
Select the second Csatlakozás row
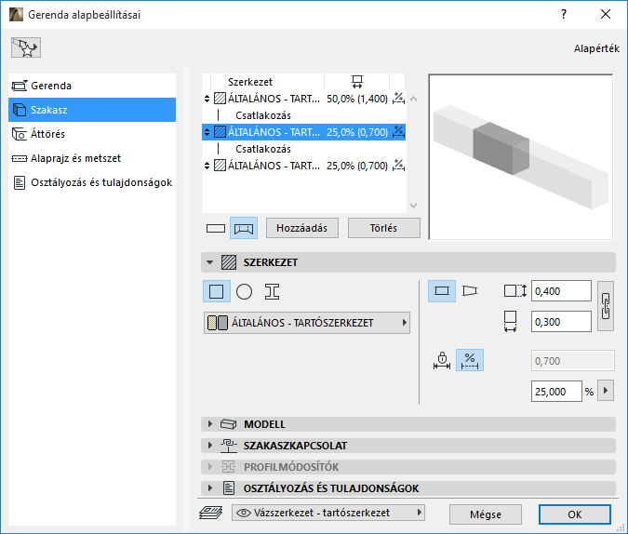[x=303, y=149]
